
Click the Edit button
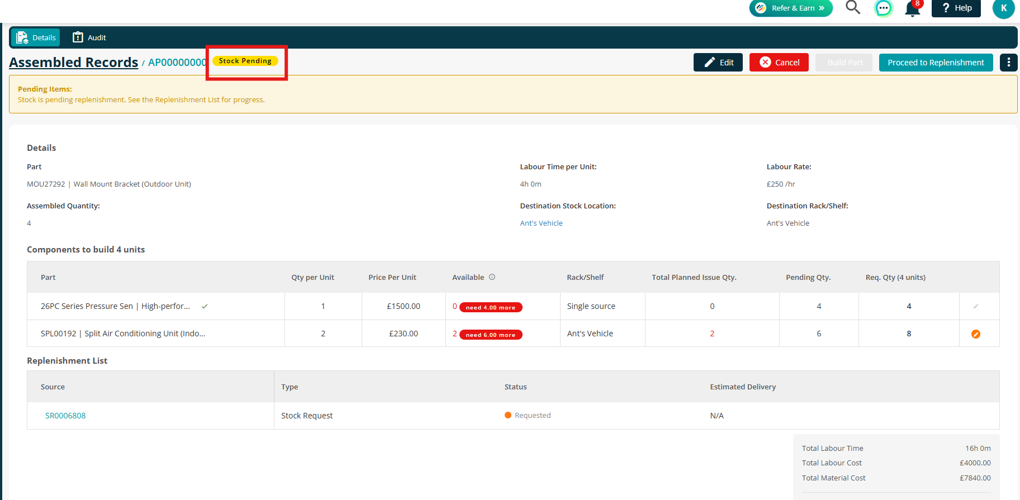click(718, 63)
